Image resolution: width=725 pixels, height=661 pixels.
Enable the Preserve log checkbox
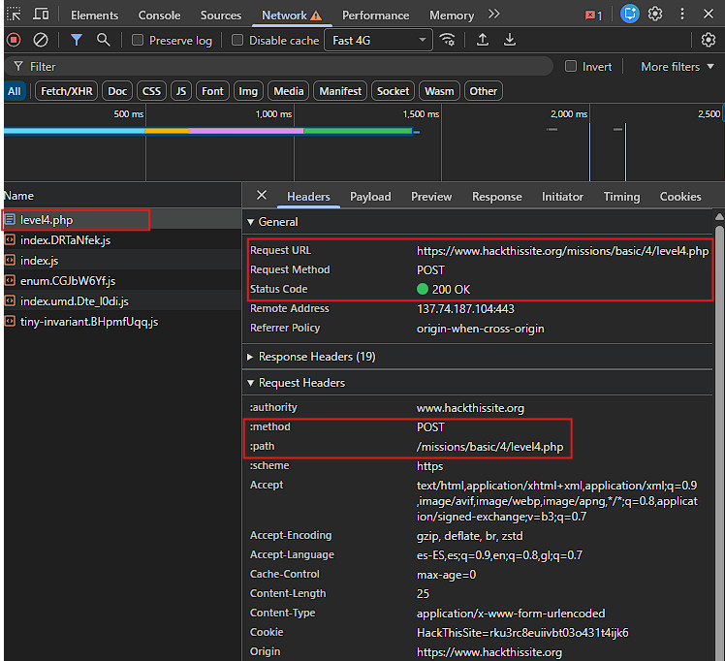[x=138, y=40]
